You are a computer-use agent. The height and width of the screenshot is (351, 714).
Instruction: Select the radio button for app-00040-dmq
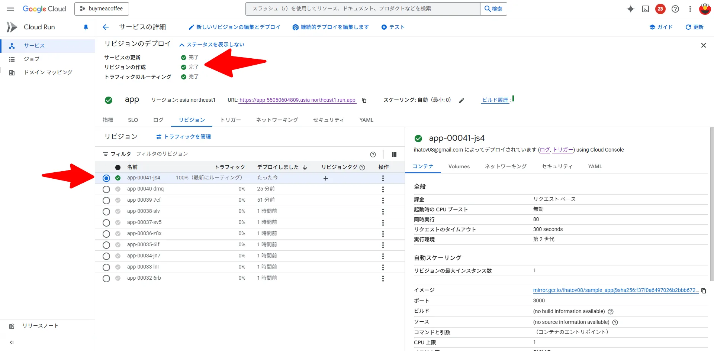pos(106,189)
